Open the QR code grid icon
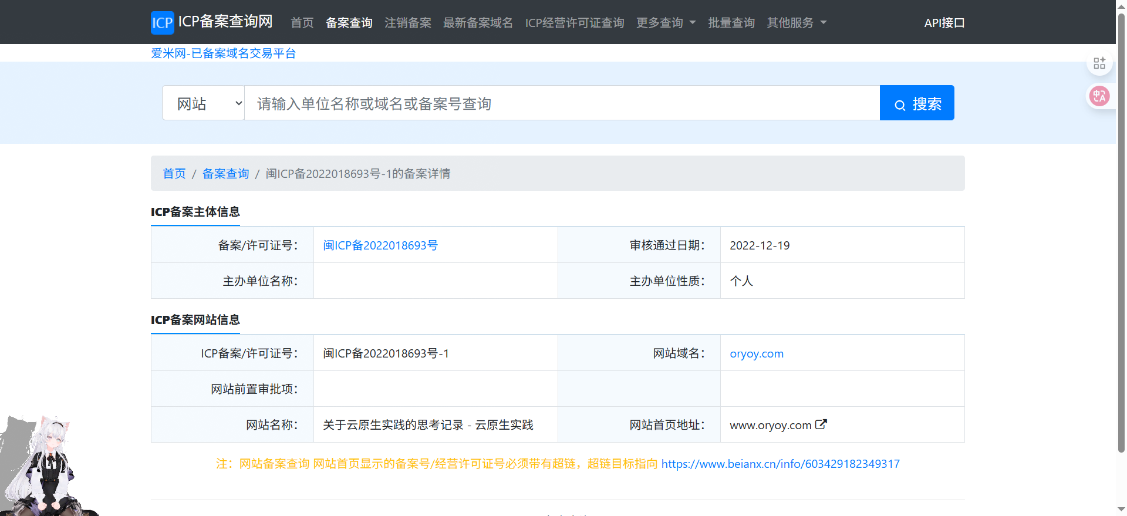 point(1099,63)
